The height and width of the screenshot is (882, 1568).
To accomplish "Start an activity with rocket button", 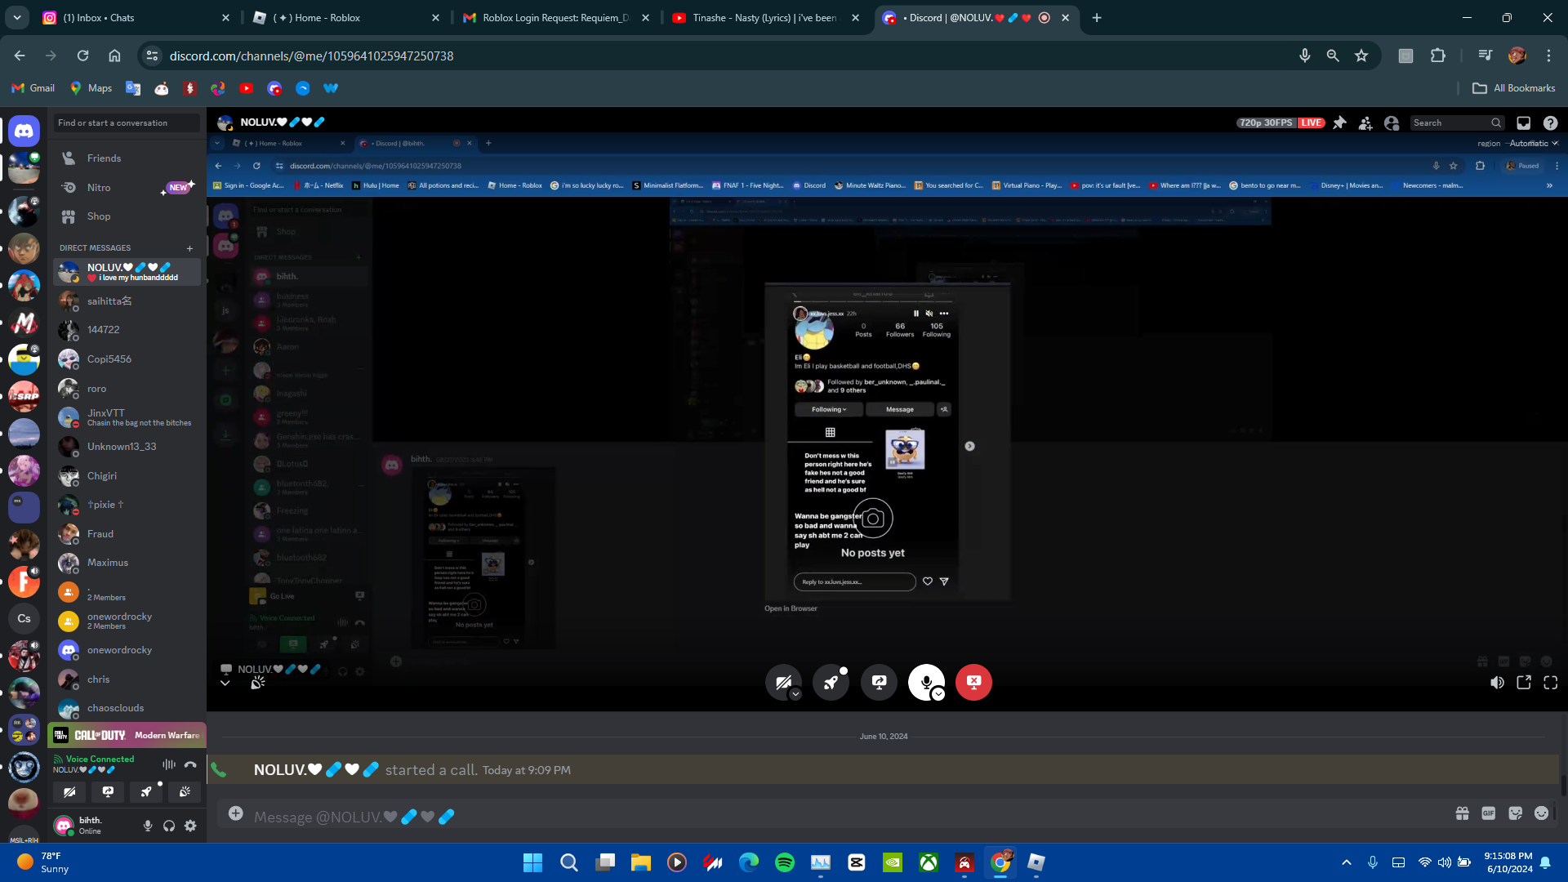I will 831,683.
